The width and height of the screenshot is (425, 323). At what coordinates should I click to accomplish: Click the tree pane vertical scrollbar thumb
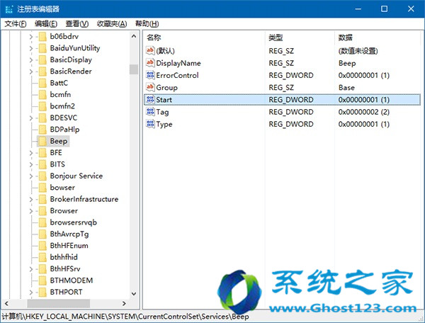(x=133, y=69)
